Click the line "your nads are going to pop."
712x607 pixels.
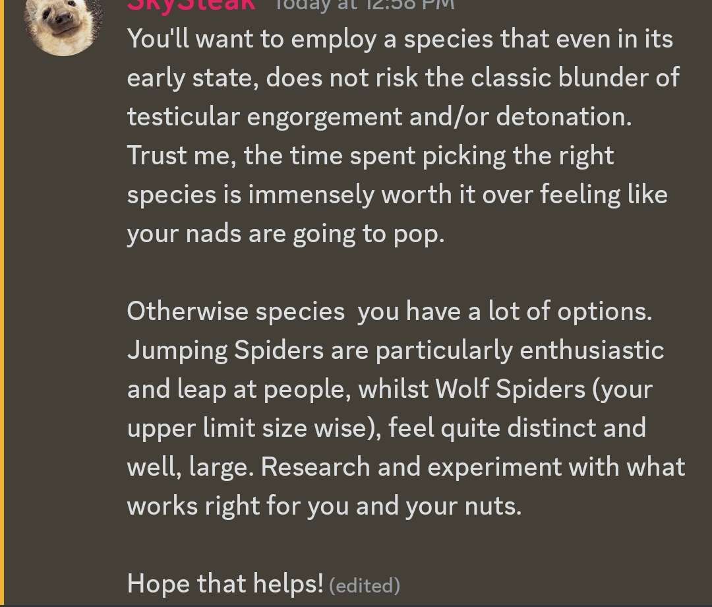285,234
